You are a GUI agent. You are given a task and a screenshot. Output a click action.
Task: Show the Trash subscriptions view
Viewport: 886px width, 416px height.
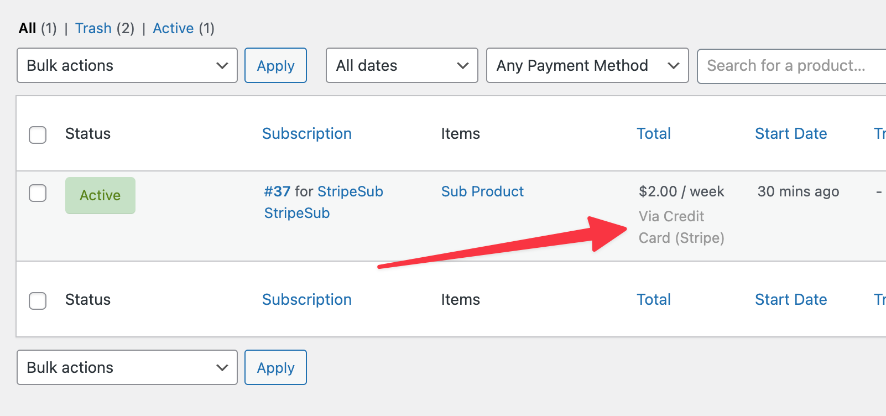(93, 28)
